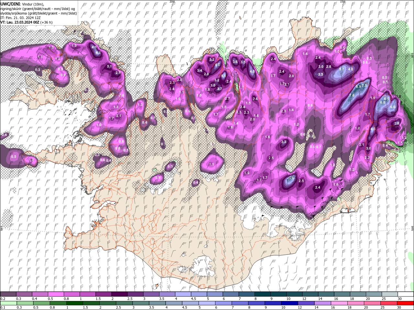Click the 6.5 snowfall value on the map
Image resolution: width=414 pixels, height=310 pixels.
pos(386,99)
